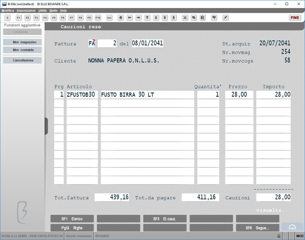
Task: Click the home arrow toolbar icon
Action: coord(121,18)
